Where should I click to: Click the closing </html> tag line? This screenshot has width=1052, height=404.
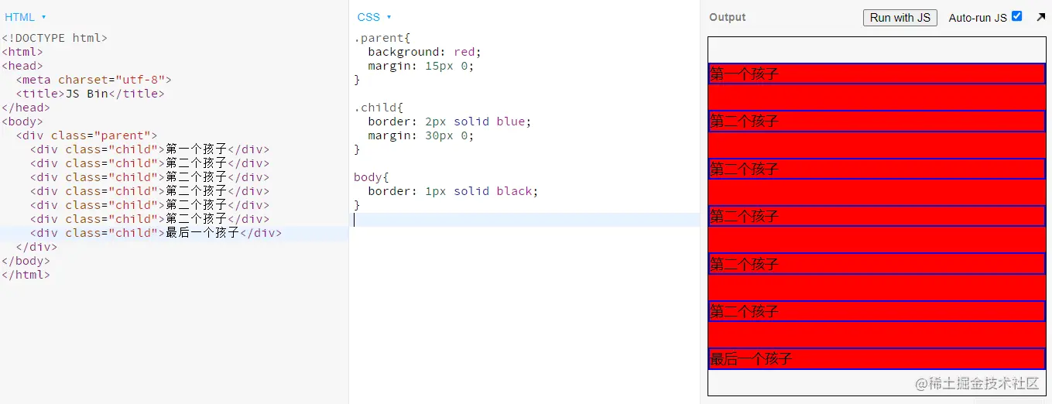coord(26,275)
